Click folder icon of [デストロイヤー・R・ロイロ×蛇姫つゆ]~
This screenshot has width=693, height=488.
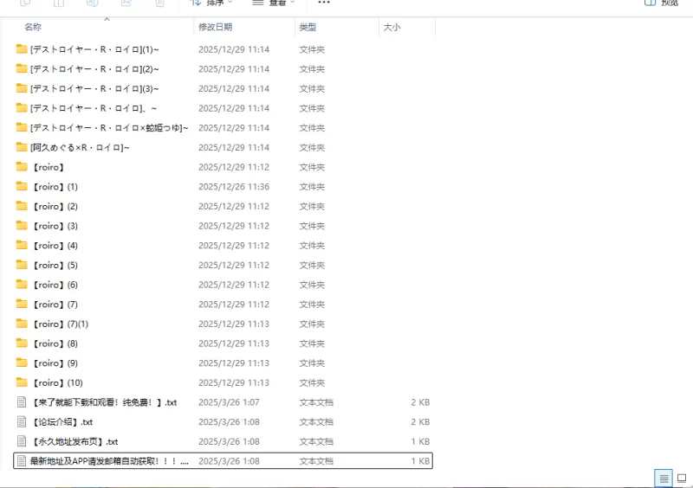[x=21, y=127]
